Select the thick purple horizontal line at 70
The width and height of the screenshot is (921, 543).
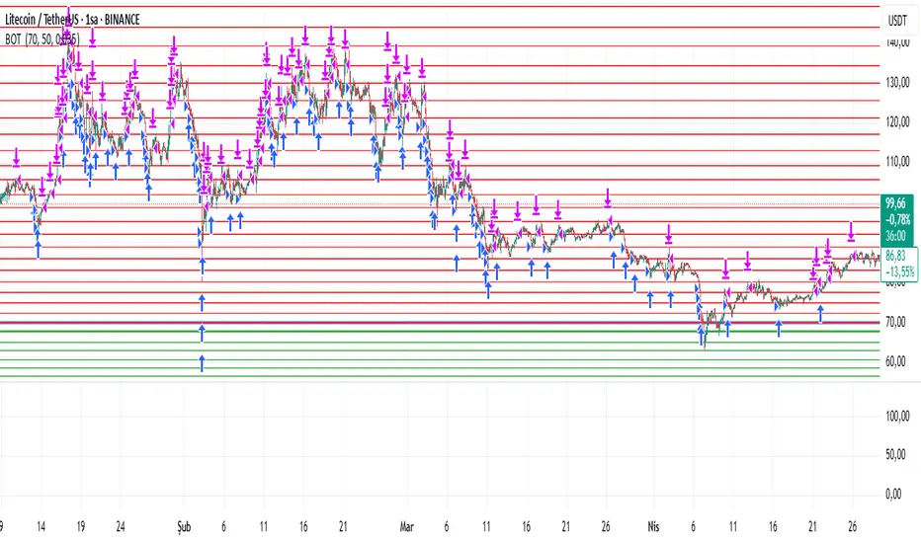point(440,323)
